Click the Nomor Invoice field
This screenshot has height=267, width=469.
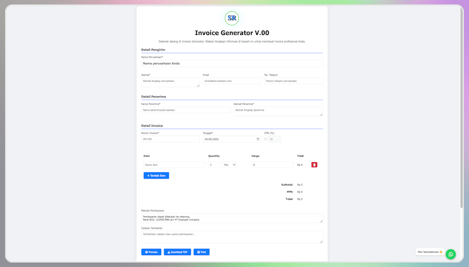170,139
